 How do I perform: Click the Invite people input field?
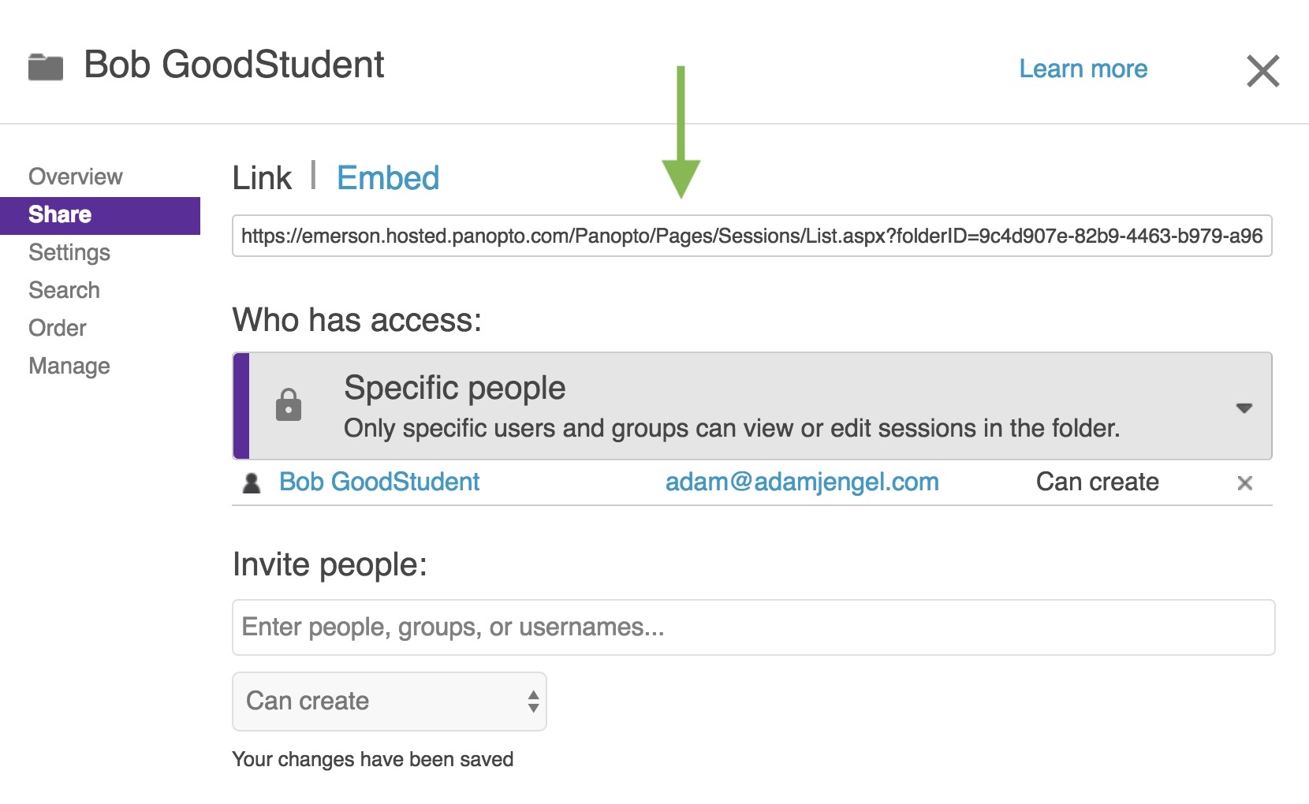(753, 627)
